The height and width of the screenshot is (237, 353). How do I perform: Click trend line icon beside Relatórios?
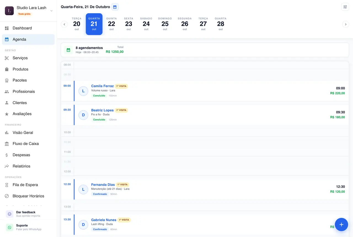click(x=7, y=166)
